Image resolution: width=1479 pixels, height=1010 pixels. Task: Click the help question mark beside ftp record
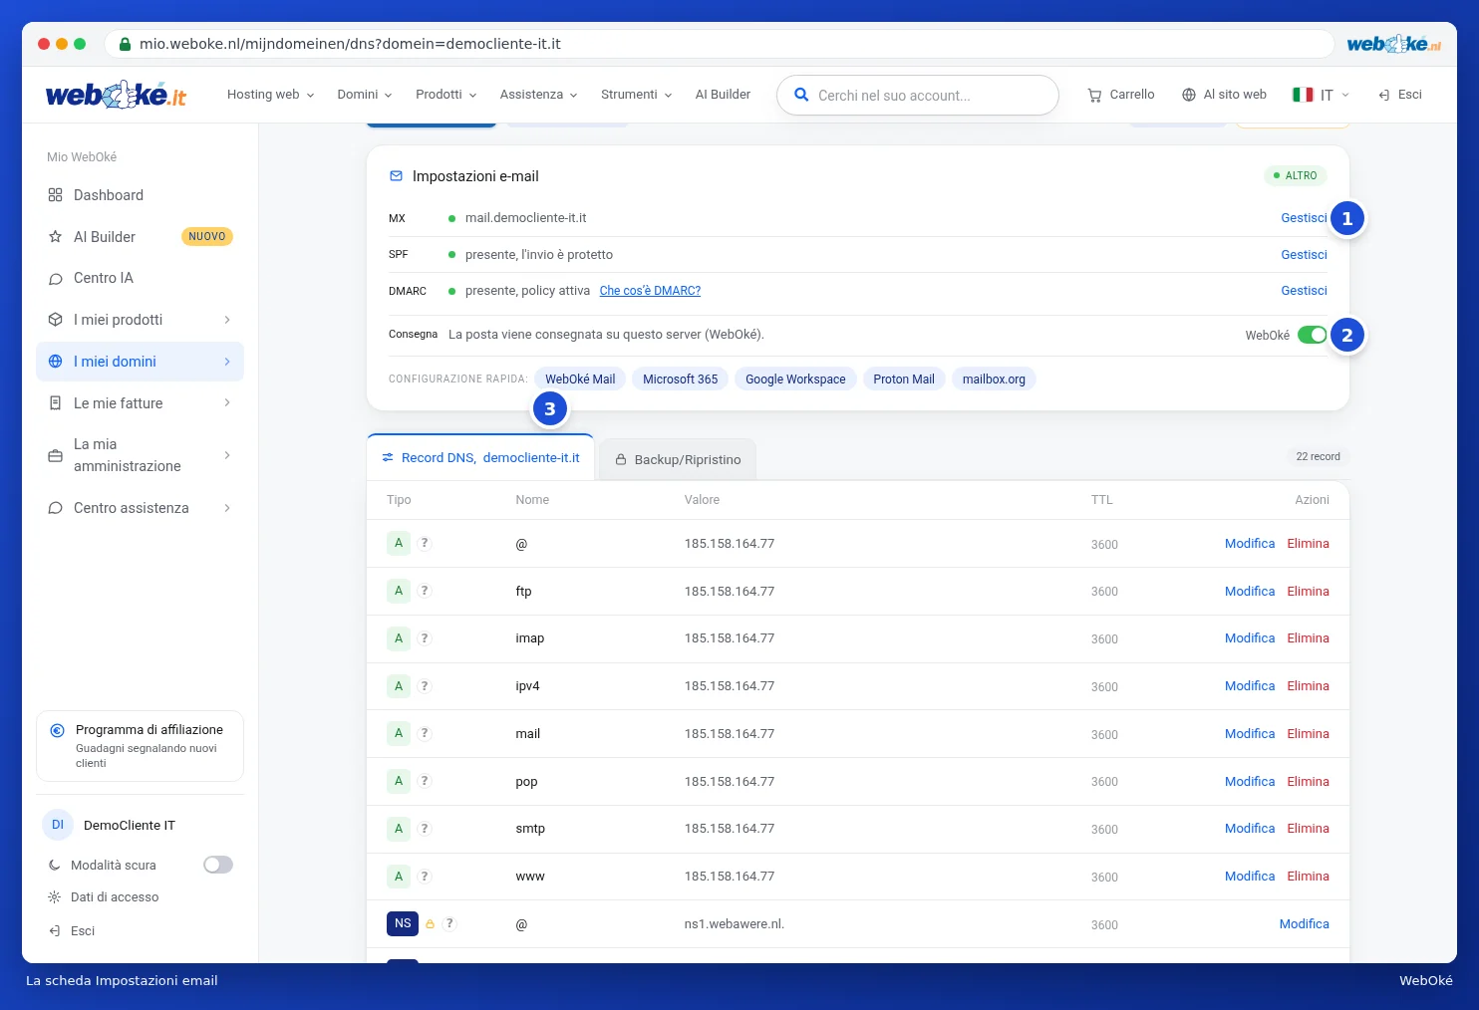coord(425,591)
